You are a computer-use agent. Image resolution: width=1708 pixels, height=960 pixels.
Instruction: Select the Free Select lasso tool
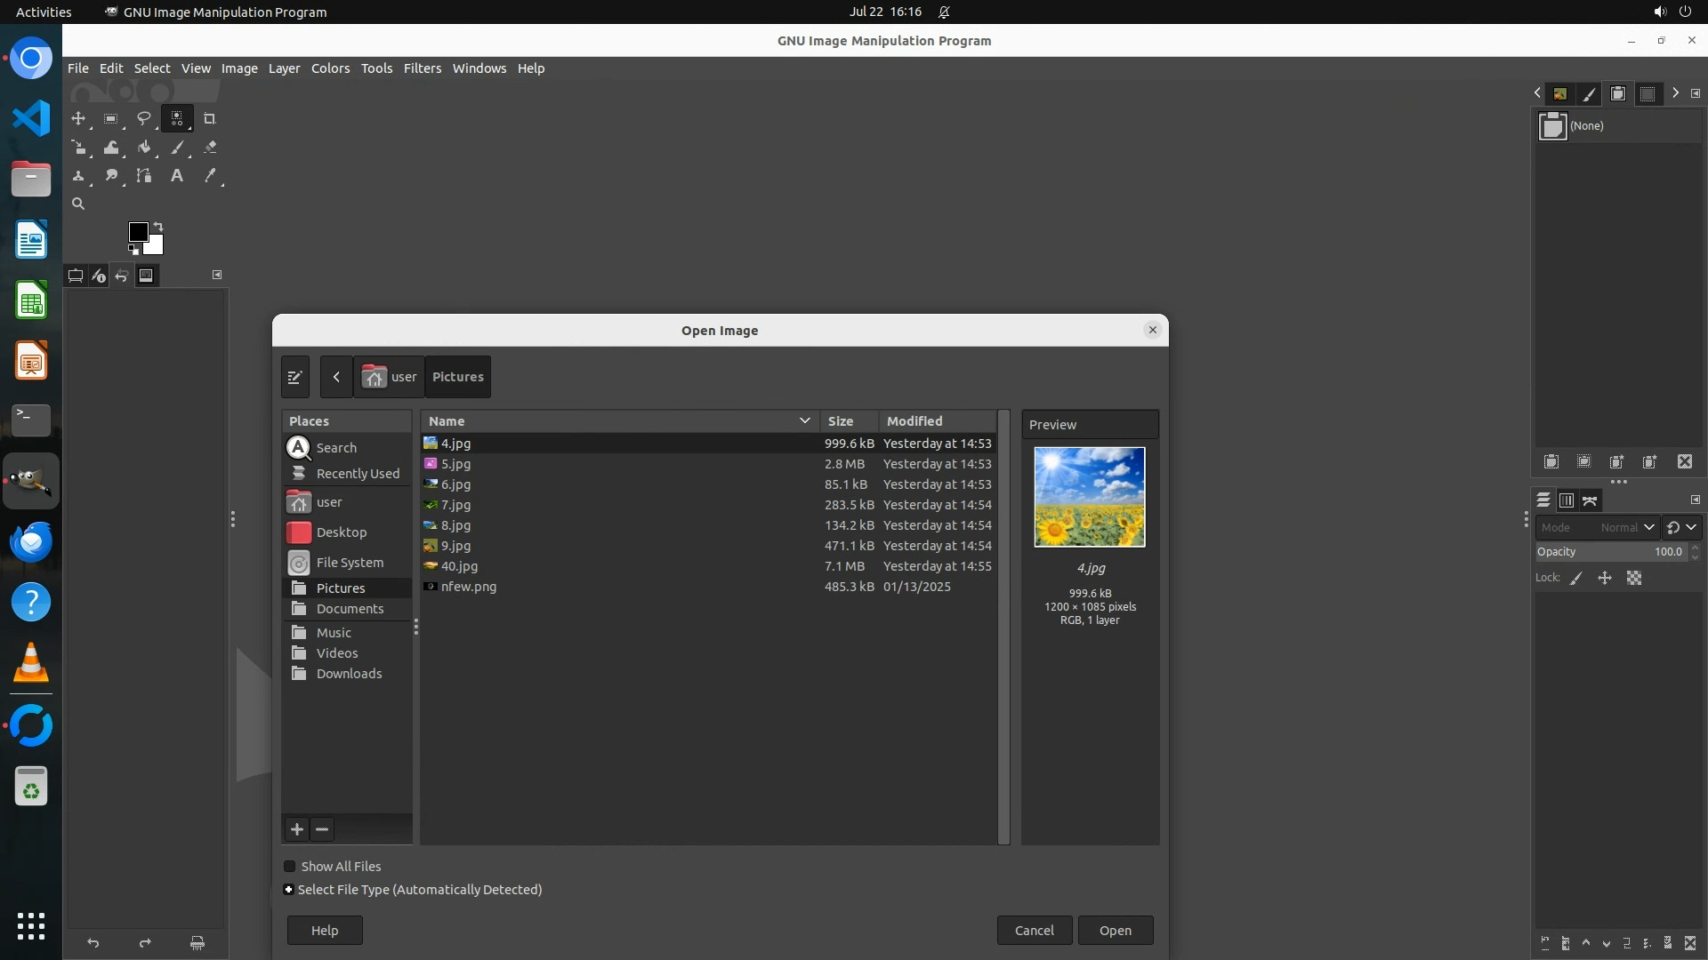(x=143, y=118)
